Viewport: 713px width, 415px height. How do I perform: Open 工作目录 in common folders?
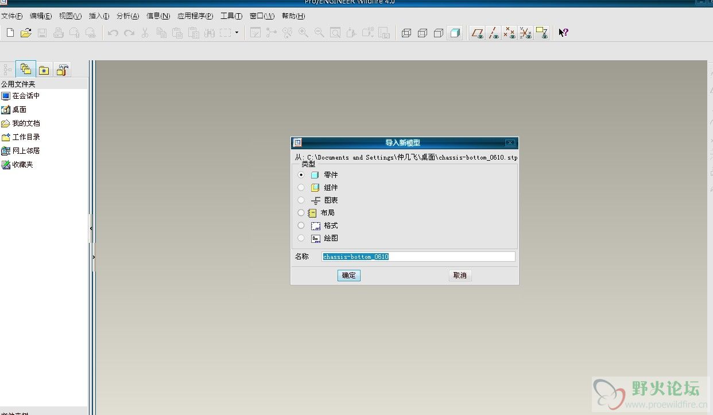[21, 137]
